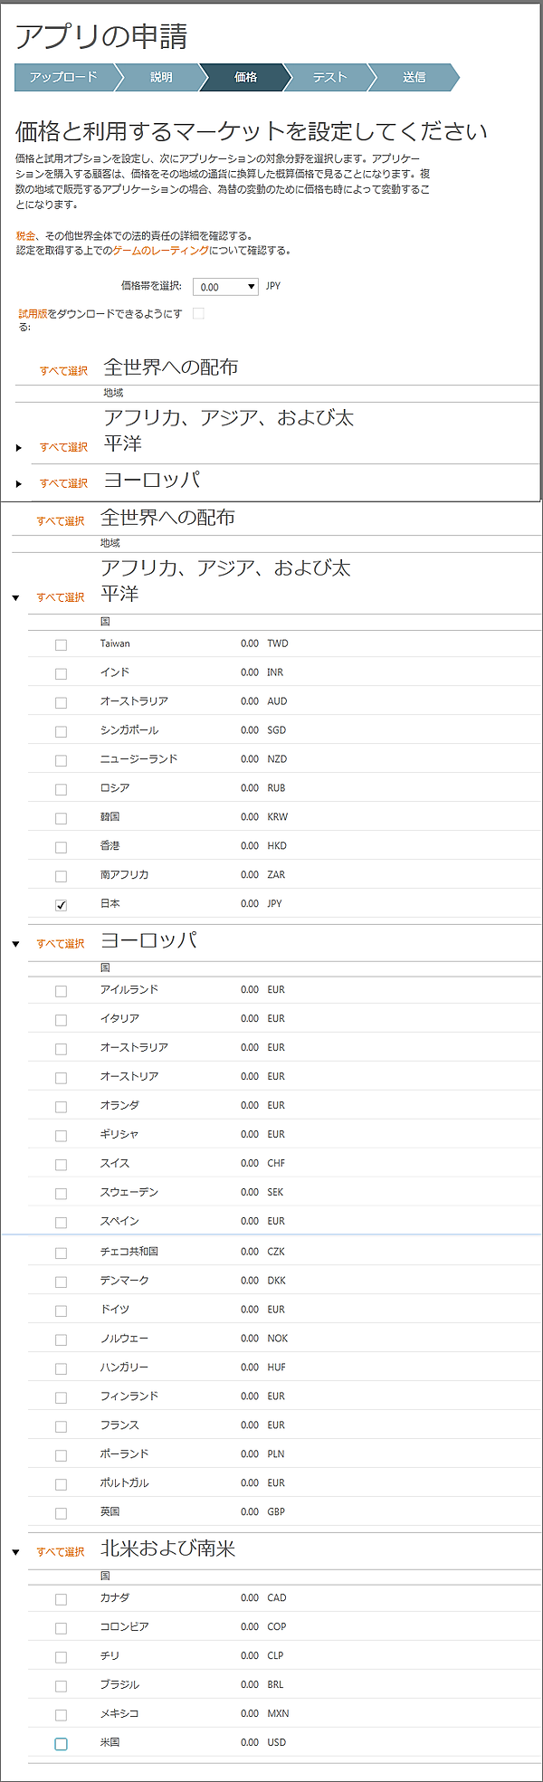Open the 価格帯を選択 dropdown
Screen dimensions: 543x1782
click(x=226, y=287)
